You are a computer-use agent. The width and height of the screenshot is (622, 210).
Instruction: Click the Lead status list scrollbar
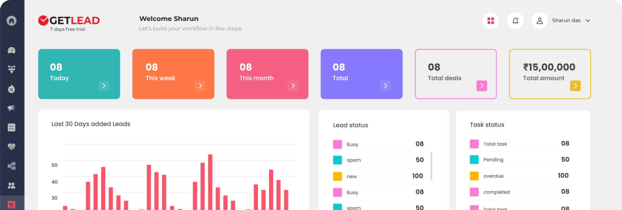[431, 166]
